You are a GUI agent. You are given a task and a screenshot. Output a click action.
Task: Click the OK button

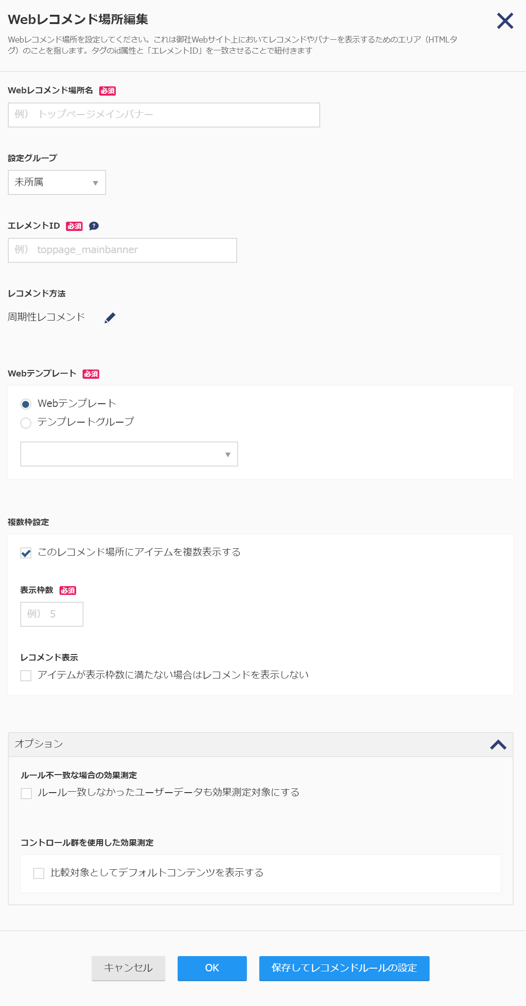click(212, 968)
